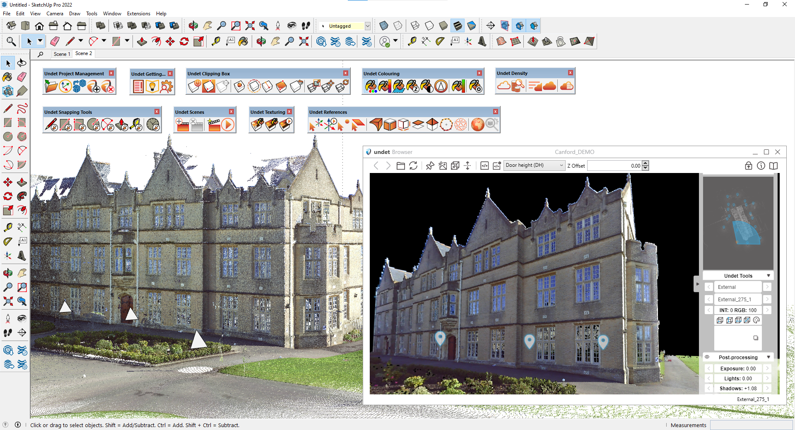Toggle the X-ray face style button
795x430 pixels.
click(x=384, y=26)
